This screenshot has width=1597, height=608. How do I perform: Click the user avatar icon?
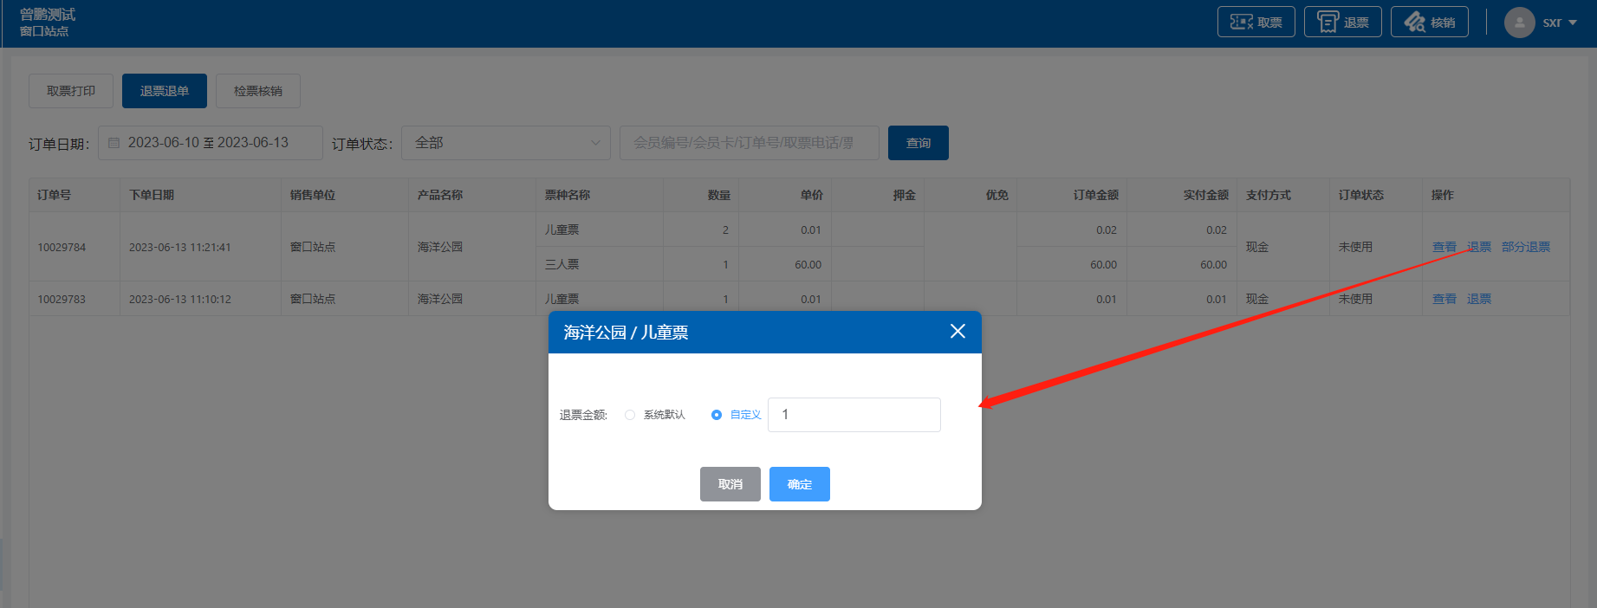point(1519,23)
